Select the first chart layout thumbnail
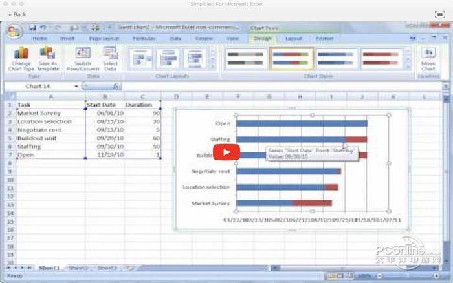 tap(140, 59)
